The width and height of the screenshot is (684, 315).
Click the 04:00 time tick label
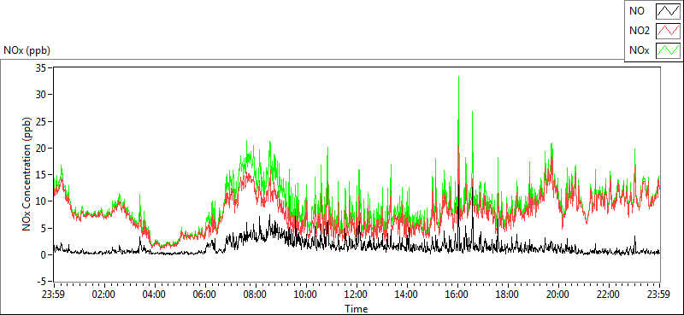[155, 294]
